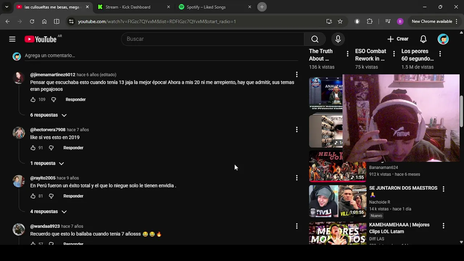Dislike the comment by @jimenamartinez6012
The width and height of the screenshot is (464, 261).
pyautogui.click(x=54, y=99)
